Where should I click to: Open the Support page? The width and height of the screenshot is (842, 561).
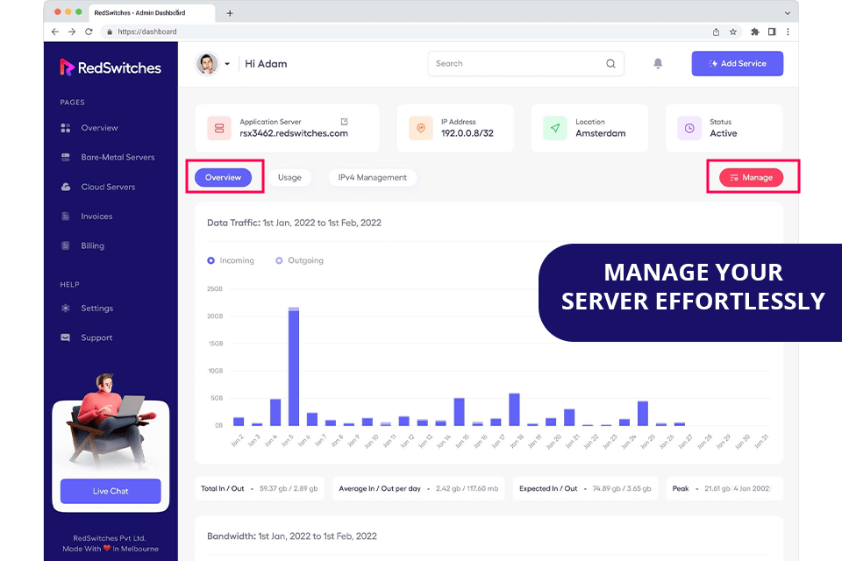coord(96,337)
